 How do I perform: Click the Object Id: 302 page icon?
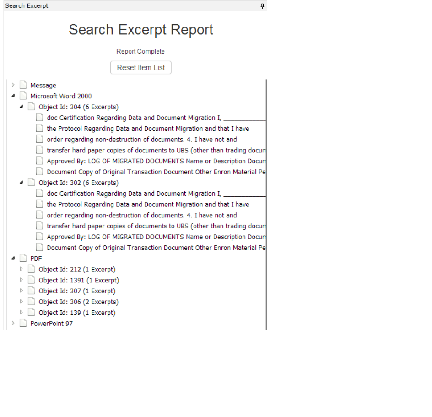32,182
